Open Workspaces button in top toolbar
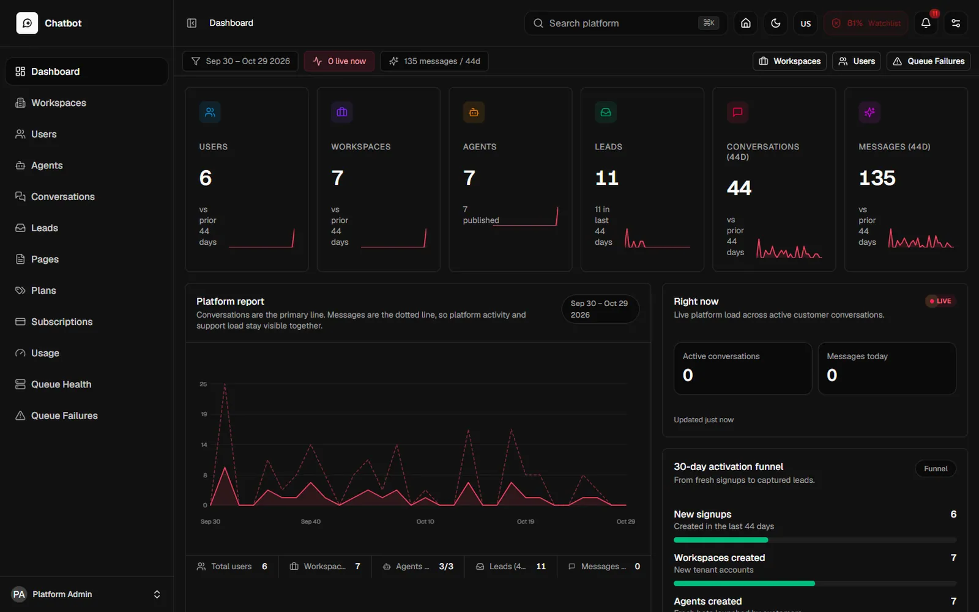Image resolution: width=979 pixels, height=612 pixels. (x=789, y=61)
